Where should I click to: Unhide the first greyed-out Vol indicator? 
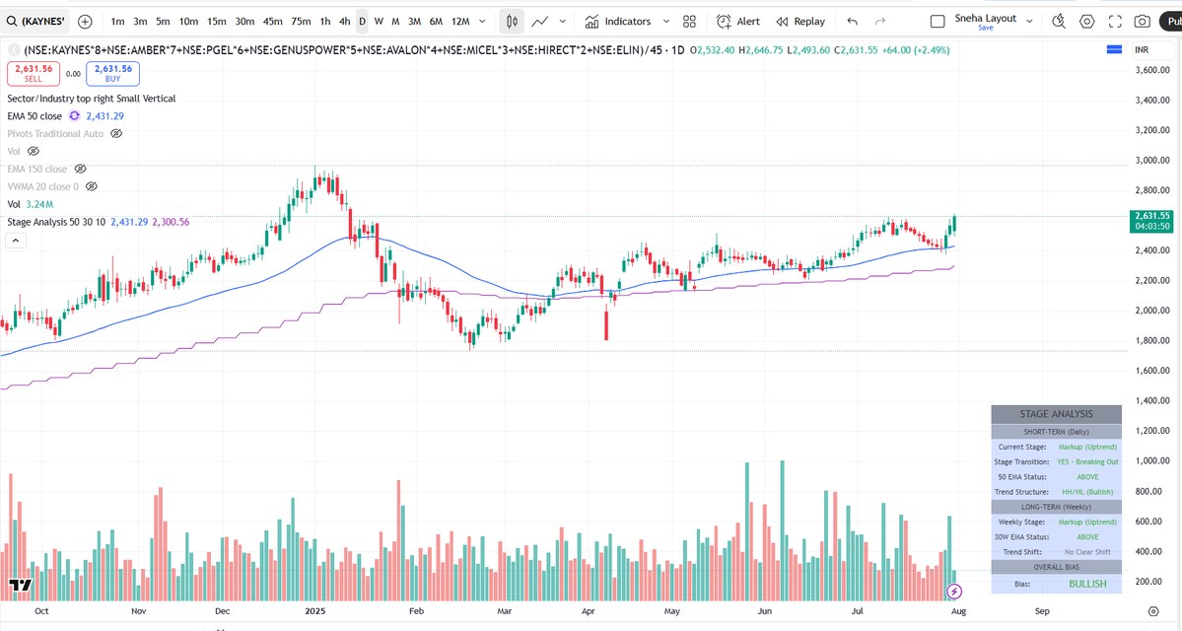coord(34,151)
